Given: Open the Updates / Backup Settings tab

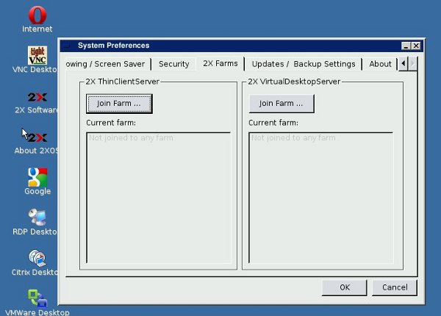Looking at the screenshot, I should pos(303,64).
